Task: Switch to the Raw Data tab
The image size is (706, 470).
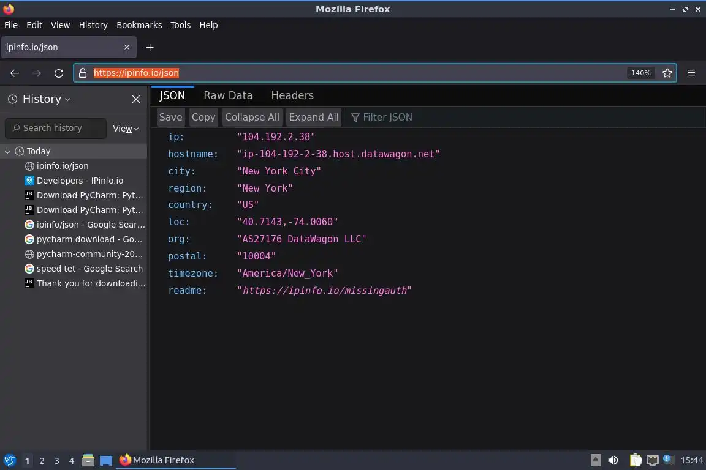Action: pyautogui.click(x=228, y=95)
